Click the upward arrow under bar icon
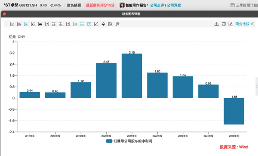The height and width of the screenshot is (156, 258). 54,24
